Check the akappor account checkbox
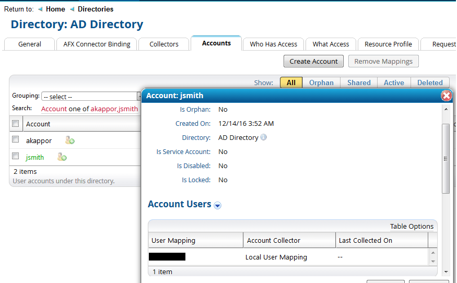The height and width of the screenshot is (283, 457). [x=16, y=140]
